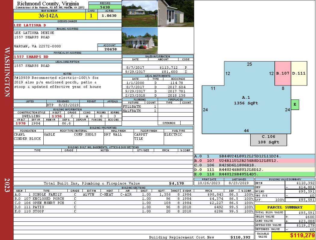Open the enclosed porch side photo

[x=176, y=13]
